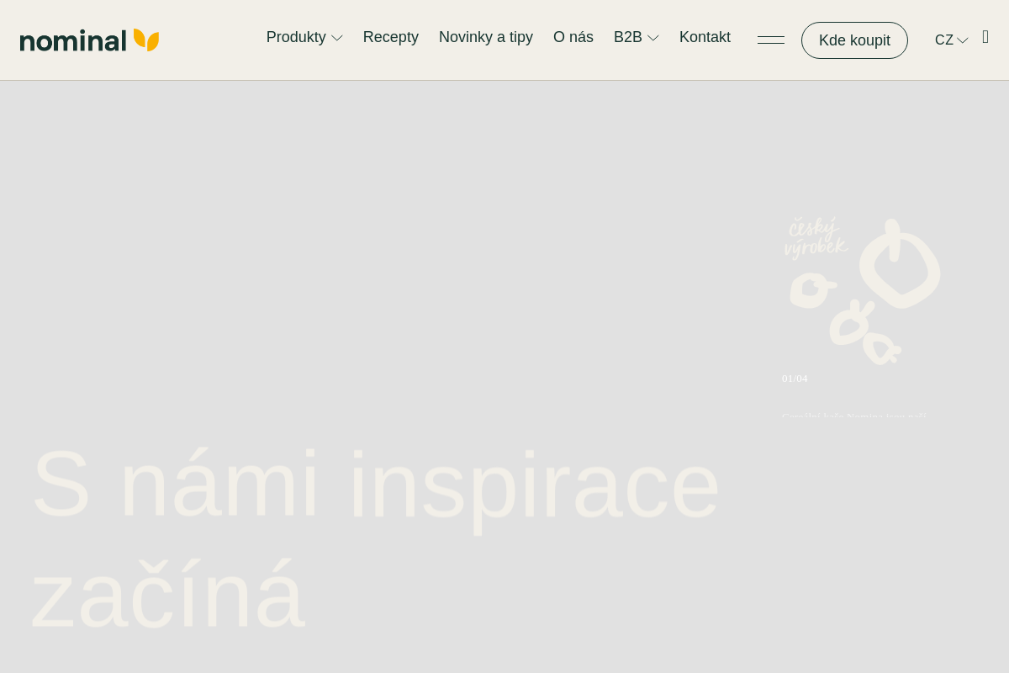Click the český výrobek handwritten badge

tap(814, 237)
